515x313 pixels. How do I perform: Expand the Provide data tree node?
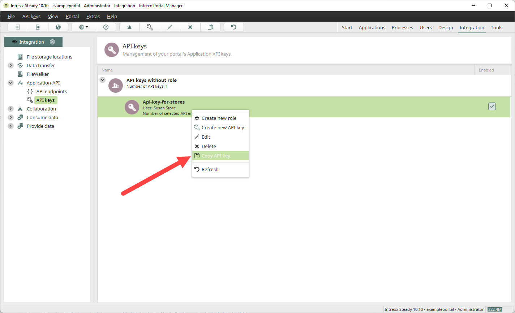[10, 126]
